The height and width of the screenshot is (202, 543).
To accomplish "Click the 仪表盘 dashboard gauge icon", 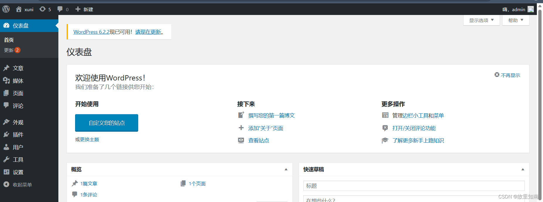I will 6,26.
